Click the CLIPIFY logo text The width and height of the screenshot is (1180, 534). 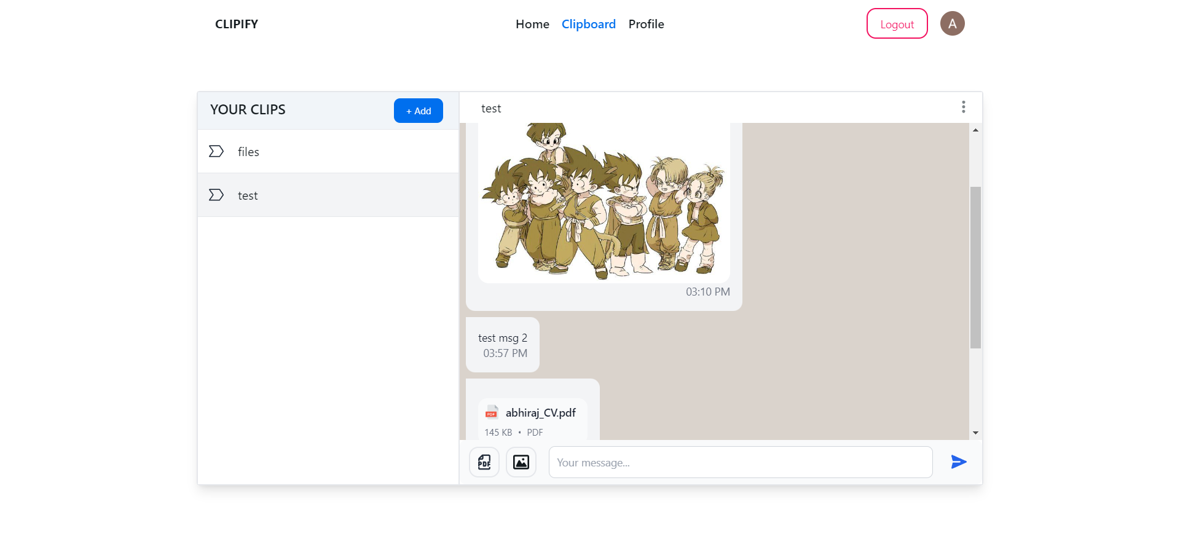(x=237, y=24)
